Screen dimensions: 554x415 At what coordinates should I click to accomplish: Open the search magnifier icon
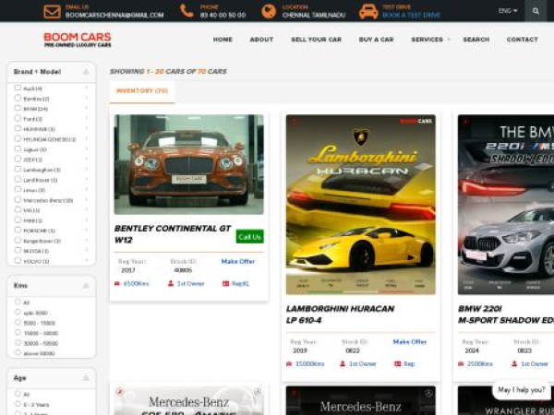536,11
